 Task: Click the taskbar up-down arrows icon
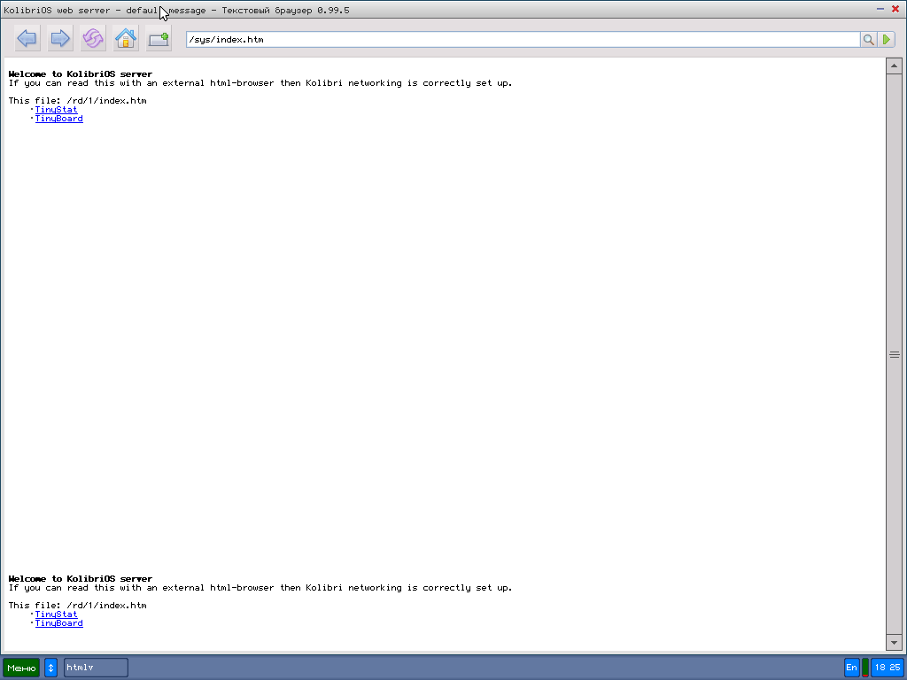coord(51,668)
